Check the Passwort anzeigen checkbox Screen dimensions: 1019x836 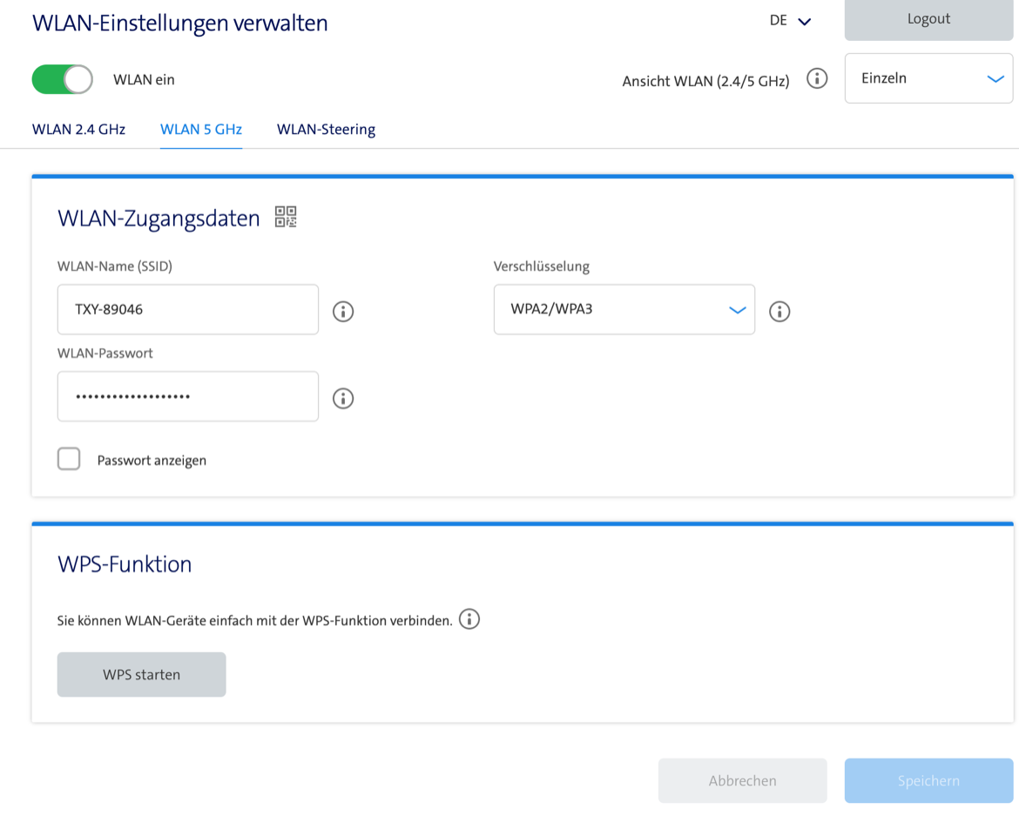point(69,459)
